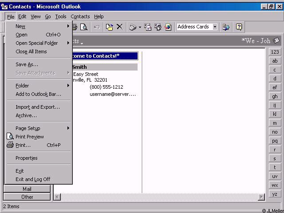The width and height of the screenshot is (284, 213).
Task: Click the horizontal scrollbar right arrow
Action: (x=261, y=197)
